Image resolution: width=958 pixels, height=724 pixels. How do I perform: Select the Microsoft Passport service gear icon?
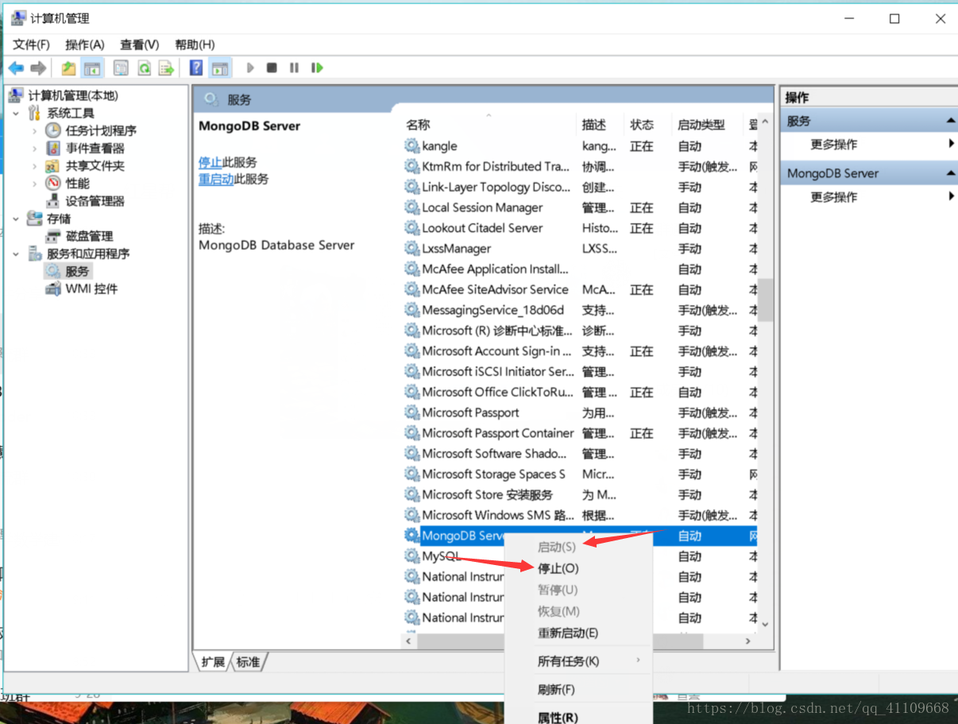(411, 412)
